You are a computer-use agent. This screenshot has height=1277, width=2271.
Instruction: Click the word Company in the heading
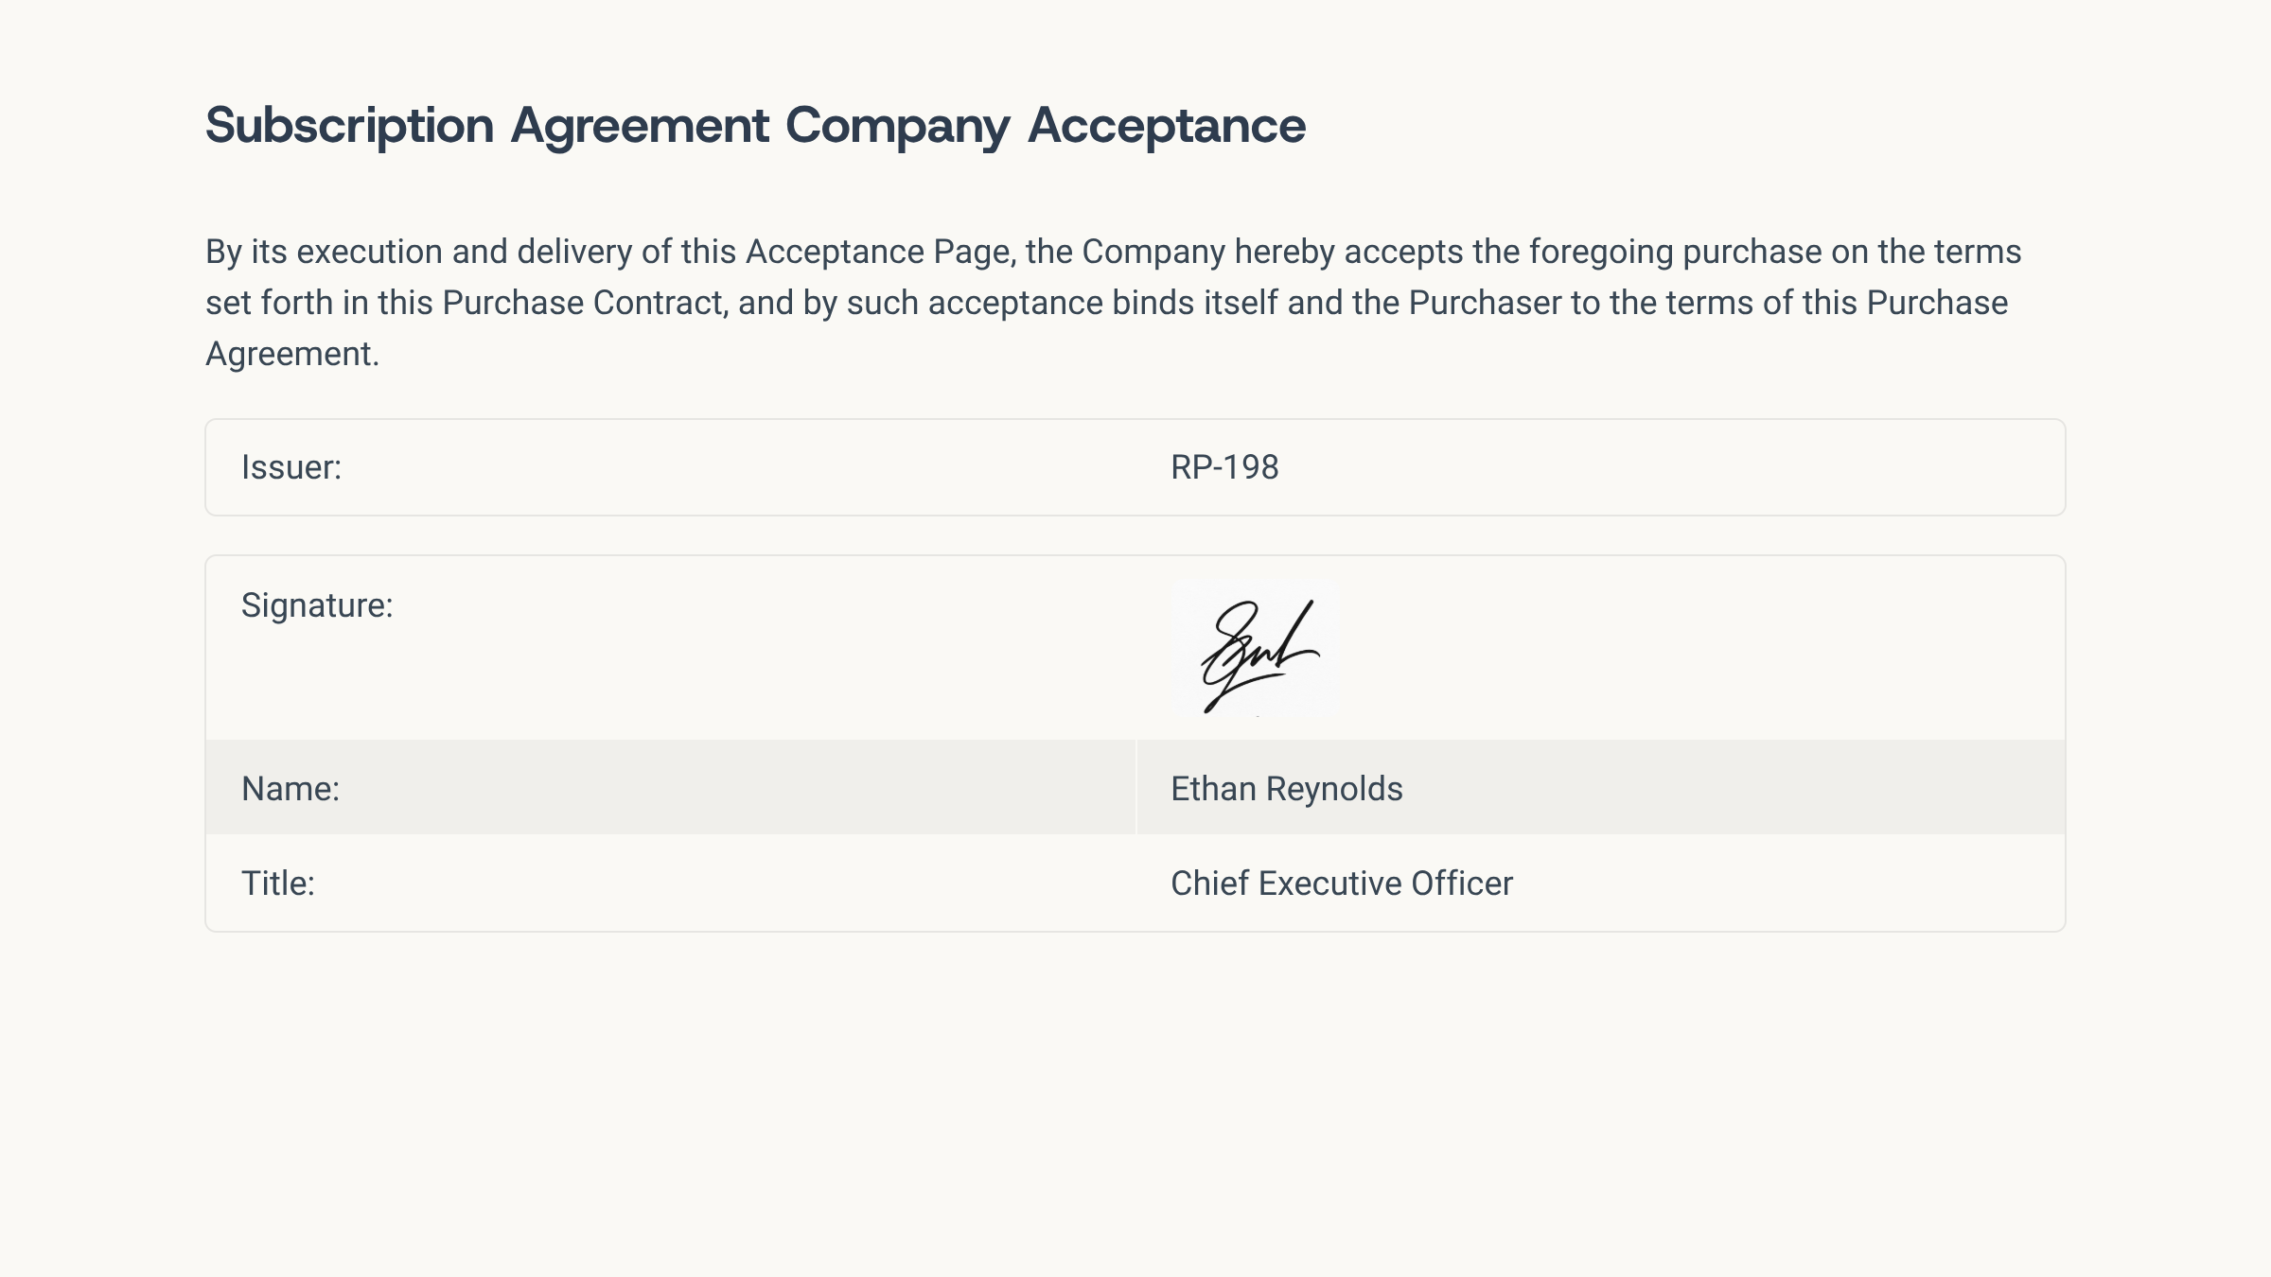(x=898, y=126)
